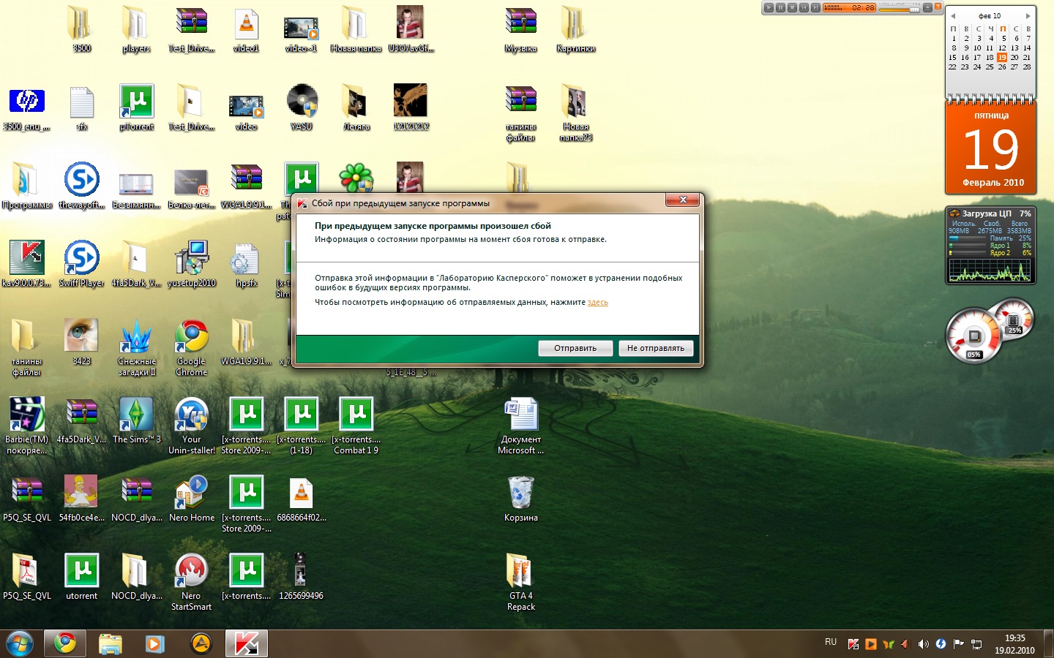Open Windows Explorer from the taskbar
Image resolution: width=1054 pixels, height=658 pixels.
coord(111,643)
